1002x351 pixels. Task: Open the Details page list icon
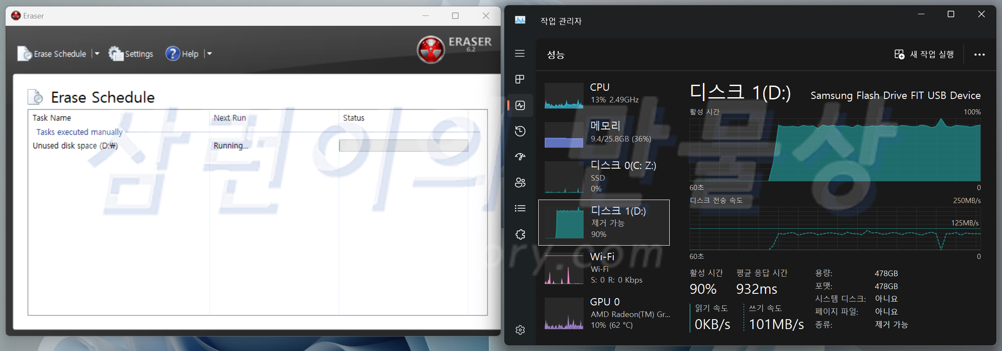pyautogui.click(x=520, y=208)
